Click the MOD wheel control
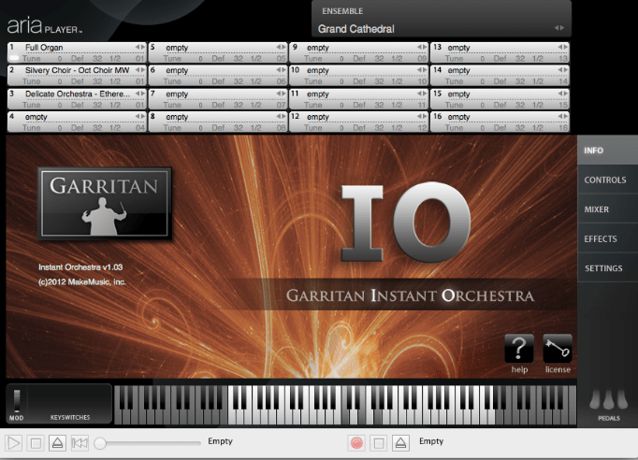The width and height of the screenshot is (638, 460). (17, 400)
